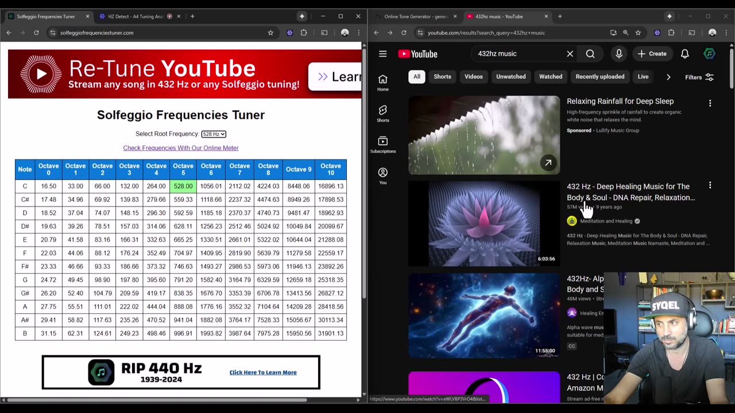Open the search Filters panel
This screenshot has height=413, width=735.
pos(699,77)
